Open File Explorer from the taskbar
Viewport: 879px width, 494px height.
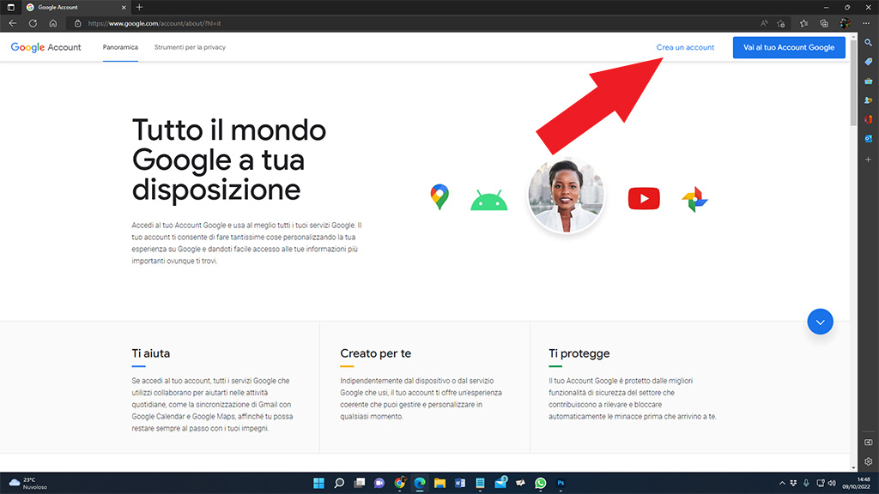(x=439, y=483)
